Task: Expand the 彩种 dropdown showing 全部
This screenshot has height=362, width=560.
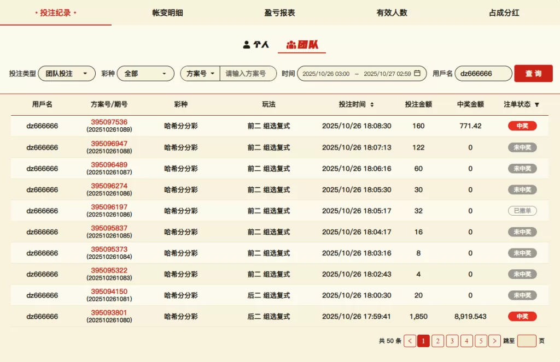Action: (x=145, y=74)
